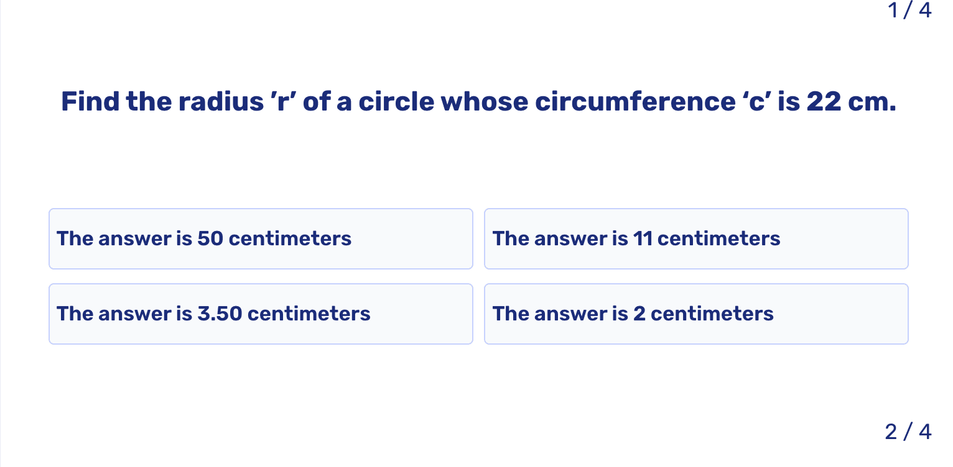Select the answer 50 centimeters
This screenshot has width=953, height=467.
(x=261, y=239)
